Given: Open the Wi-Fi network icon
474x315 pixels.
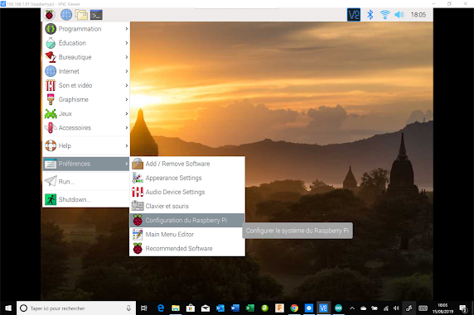Looking at the screenshot, I should 385,15.
